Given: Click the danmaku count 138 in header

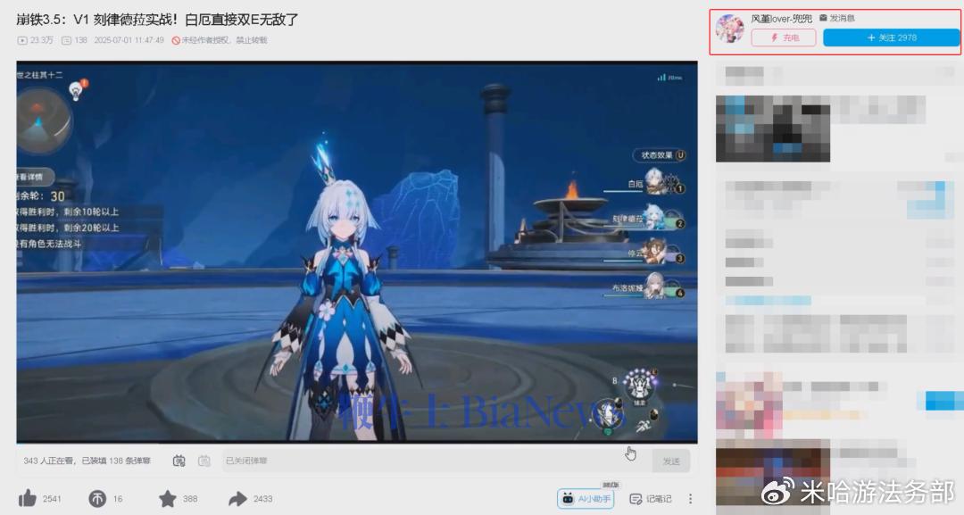Looking at the screenshot, I should tap(74, 40).
